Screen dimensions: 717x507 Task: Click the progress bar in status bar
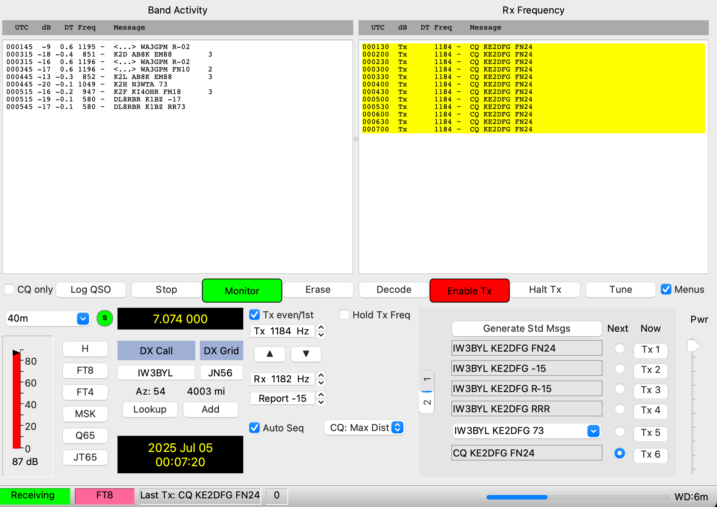pos(577,497)
